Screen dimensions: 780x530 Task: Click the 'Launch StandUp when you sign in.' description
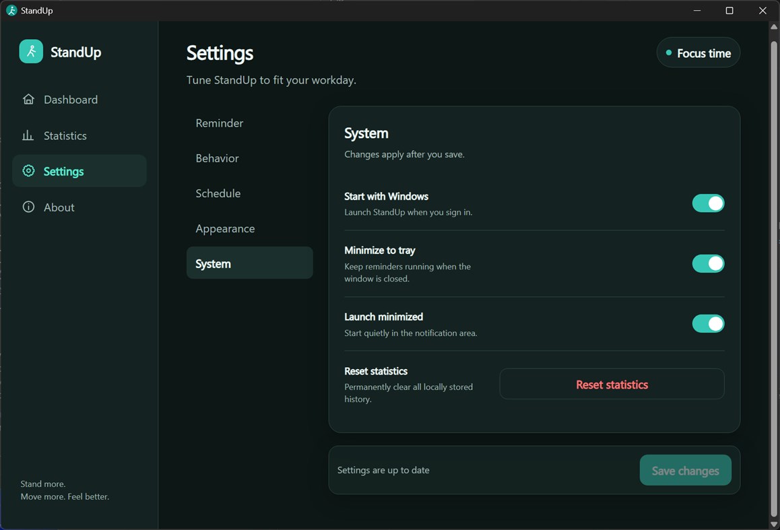coord(408,212)
